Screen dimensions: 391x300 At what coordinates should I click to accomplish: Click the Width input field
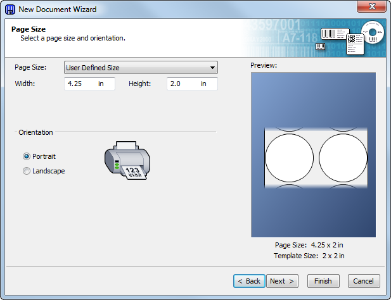coord(89,84)
